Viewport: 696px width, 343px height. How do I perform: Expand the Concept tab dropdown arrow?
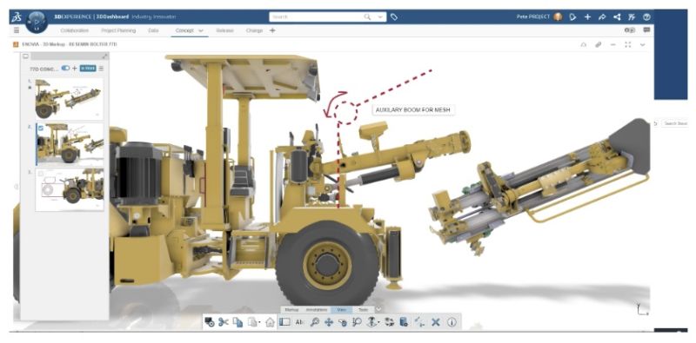coord(201,30)
